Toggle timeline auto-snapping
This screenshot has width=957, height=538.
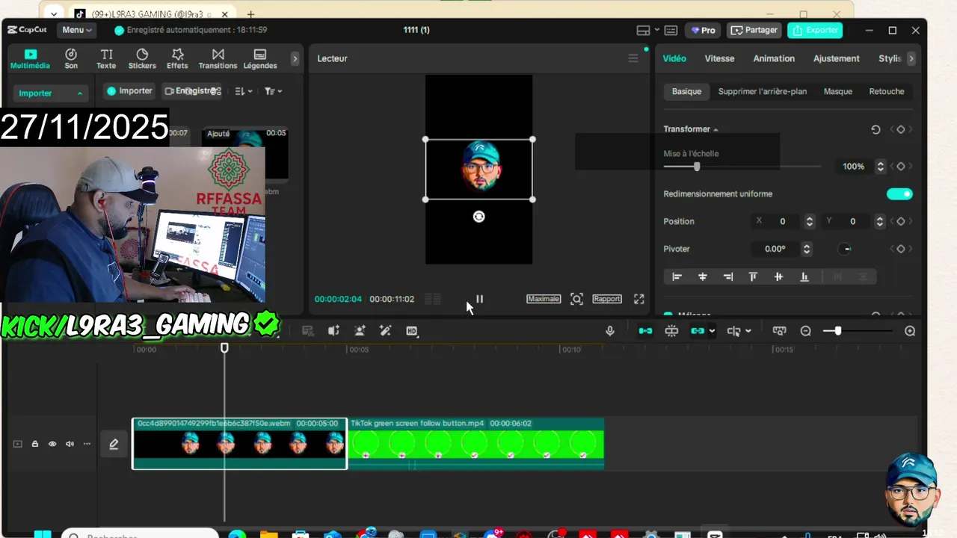671,331
